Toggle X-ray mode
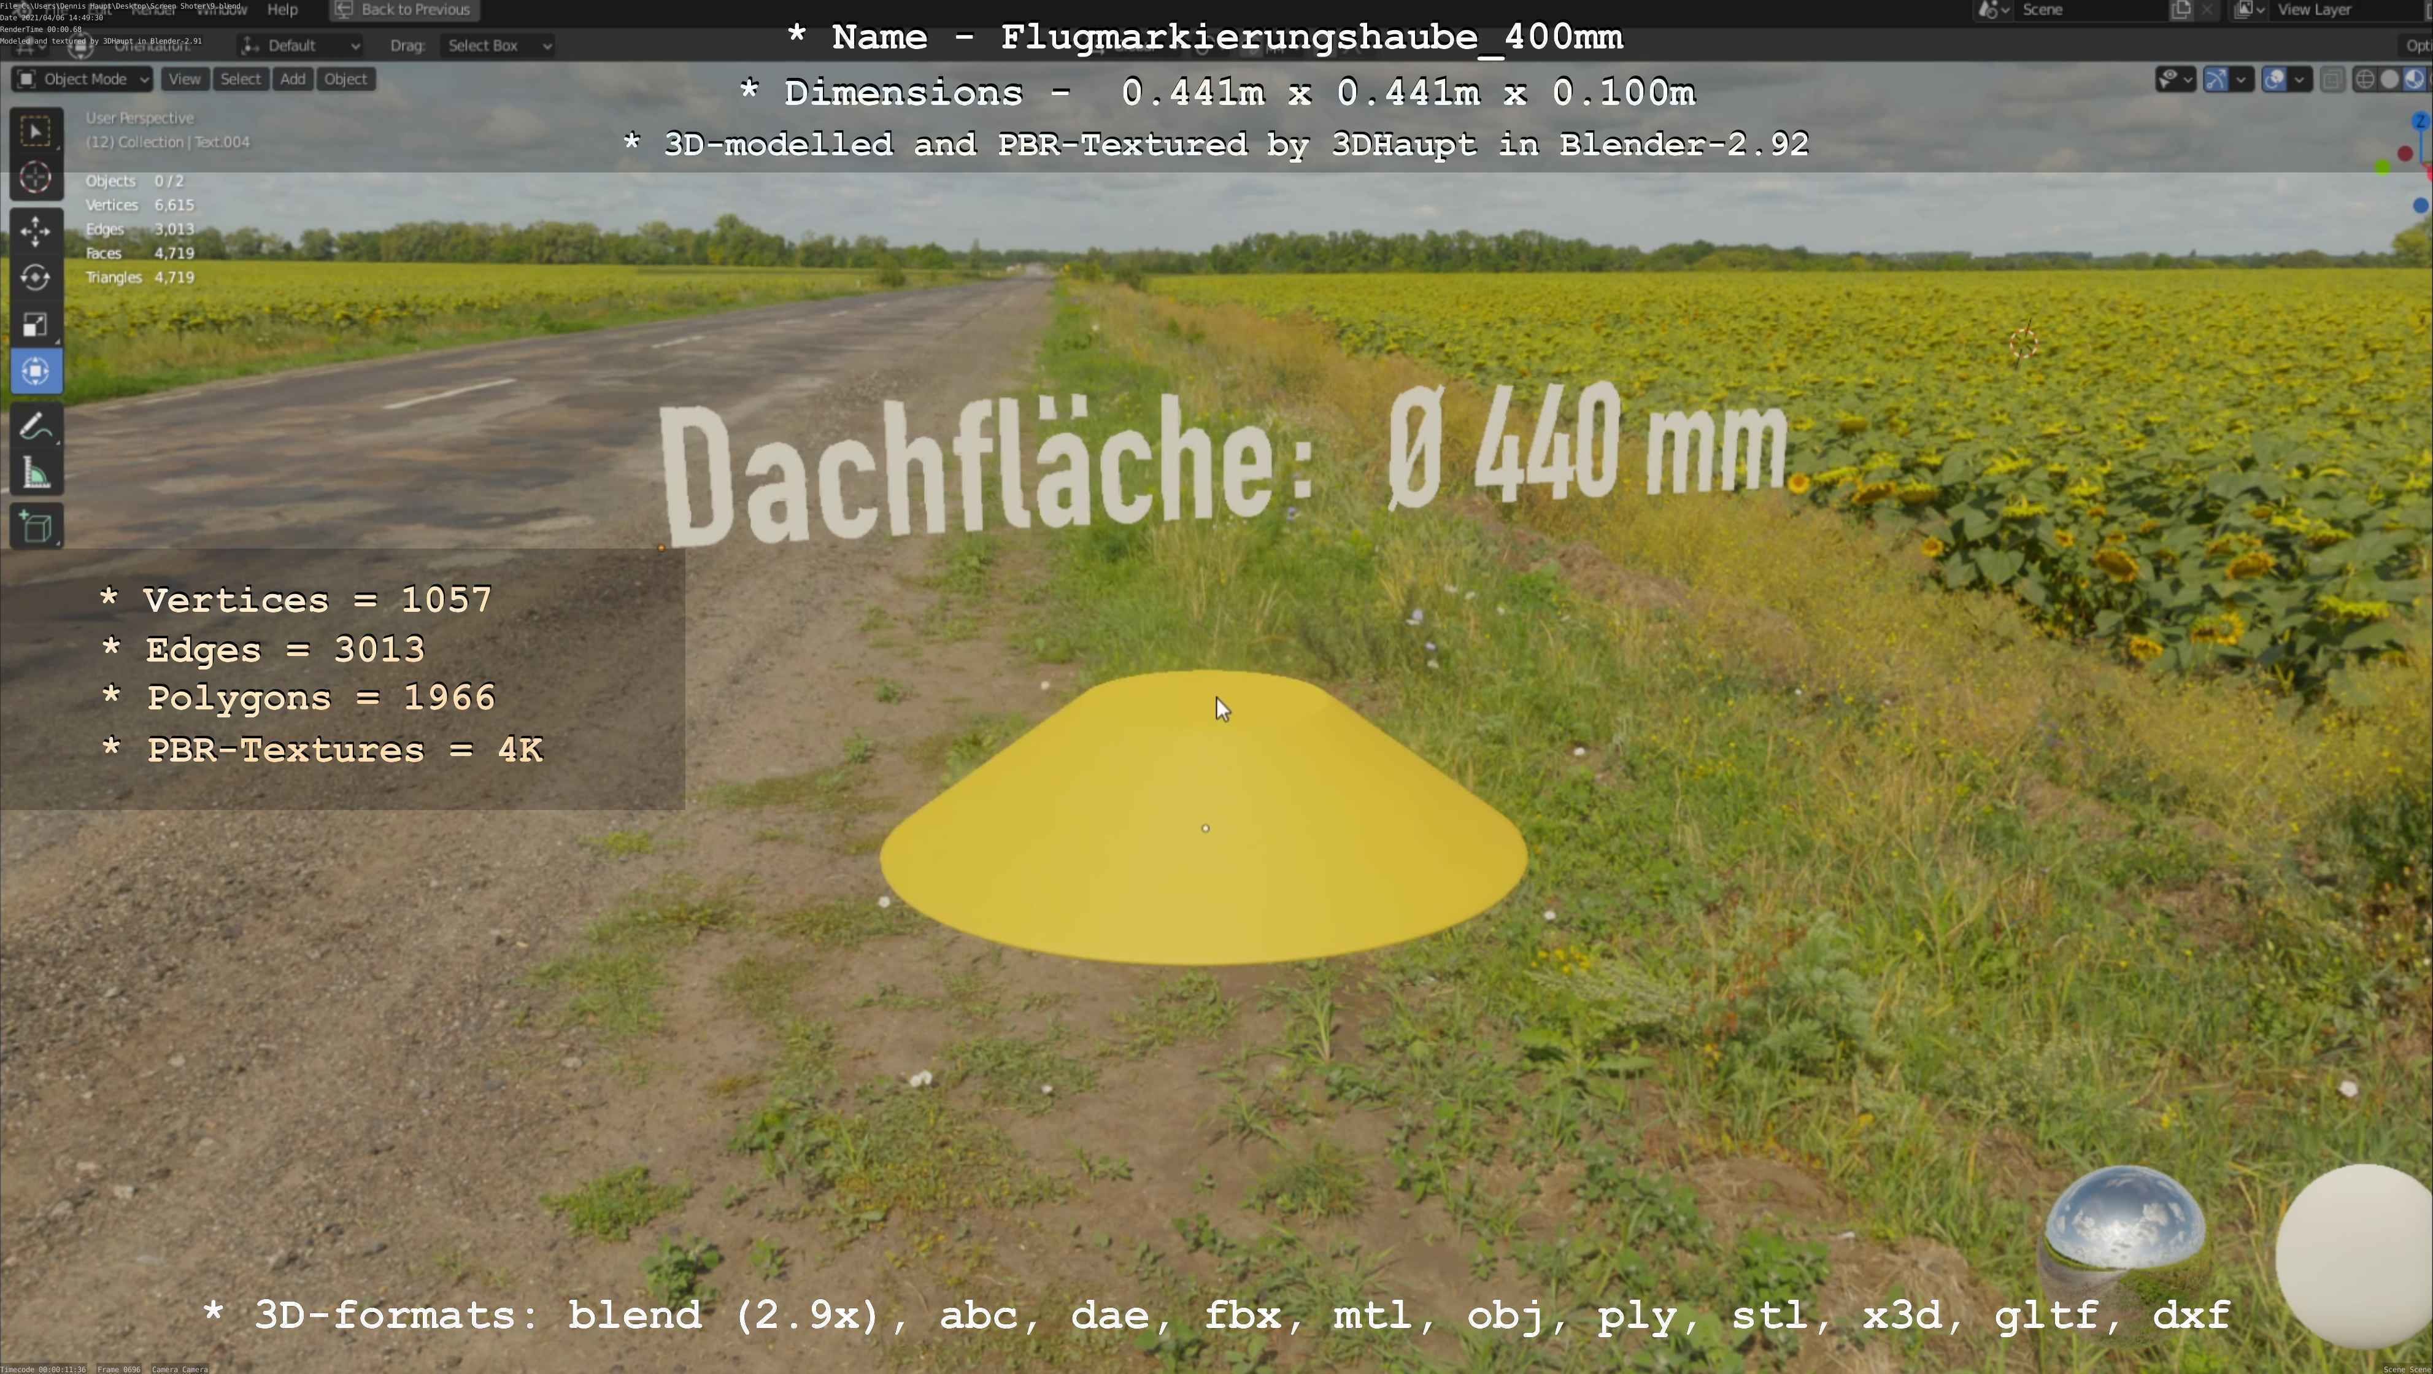 (x=2332, y=79)
